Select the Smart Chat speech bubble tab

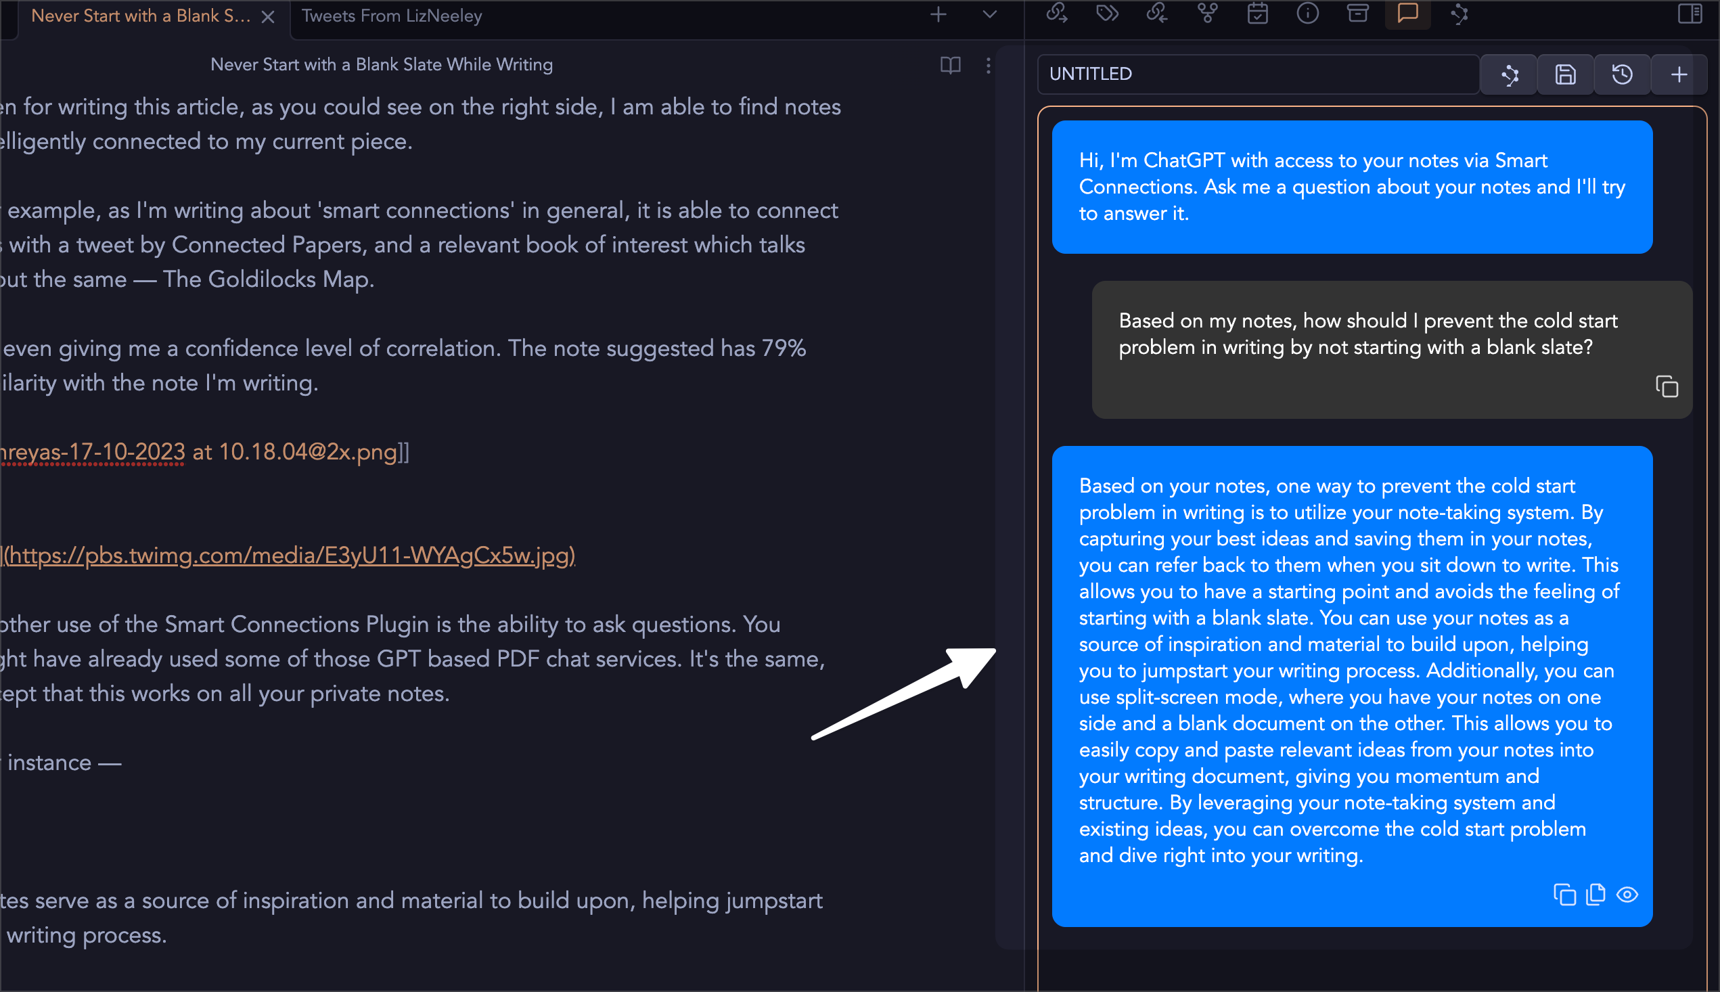(x=1407, y=13)
